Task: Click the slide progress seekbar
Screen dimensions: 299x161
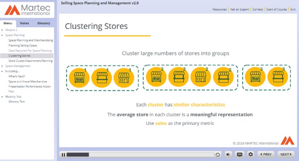Action: coord(141,154)
